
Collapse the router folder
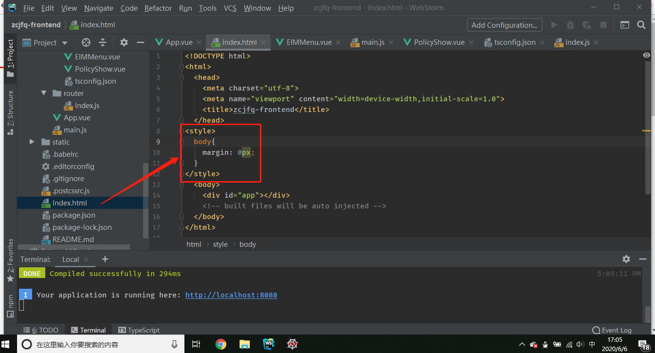point(43,93)
